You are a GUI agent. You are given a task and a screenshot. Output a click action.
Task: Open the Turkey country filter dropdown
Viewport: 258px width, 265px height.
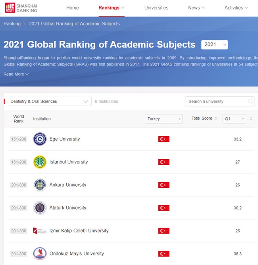tap(164, 119)
